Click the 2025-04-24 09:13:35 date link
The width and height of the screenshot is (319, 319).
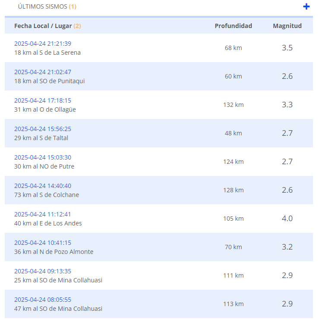[x=43, y=271]
